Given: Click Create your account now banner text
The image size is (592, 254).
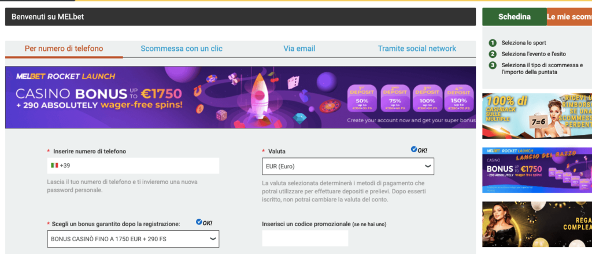Looking at the screenshot, I should pos(411,120).
